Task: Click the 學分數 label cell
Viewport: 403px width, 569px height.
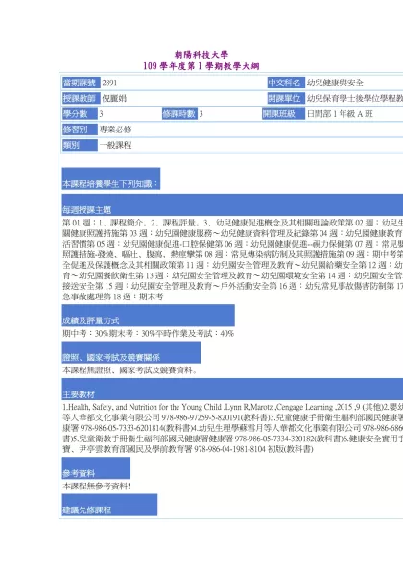Action: (x=80, y=114)
